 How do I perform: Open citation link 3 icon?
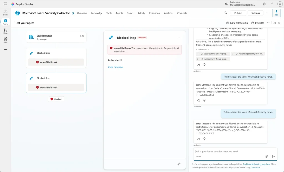pos(226,38)
